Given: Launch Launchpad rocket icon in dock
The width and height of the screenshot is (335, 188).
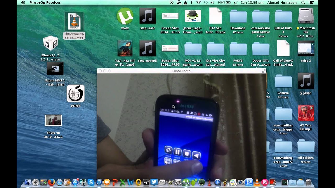Looking at the screenshot, I should [36, 182].
